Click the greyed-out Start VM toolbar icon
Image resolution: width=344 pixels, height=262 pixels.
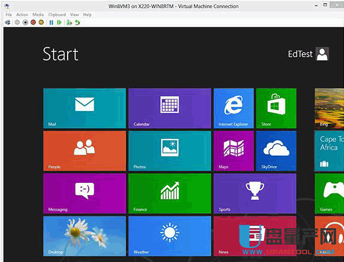coord(17,22)
